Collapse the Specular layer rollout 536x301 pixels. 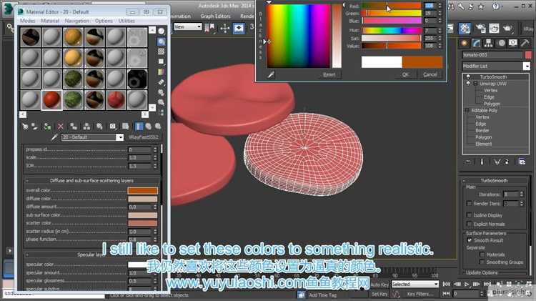tap(91, 255)
